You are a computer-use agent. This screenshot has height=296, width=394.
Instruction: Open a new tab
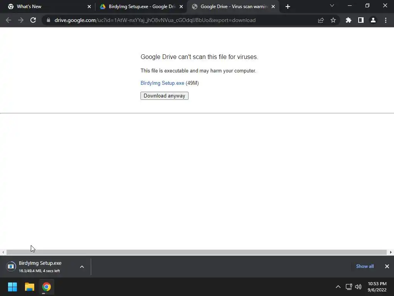[288, 7]
